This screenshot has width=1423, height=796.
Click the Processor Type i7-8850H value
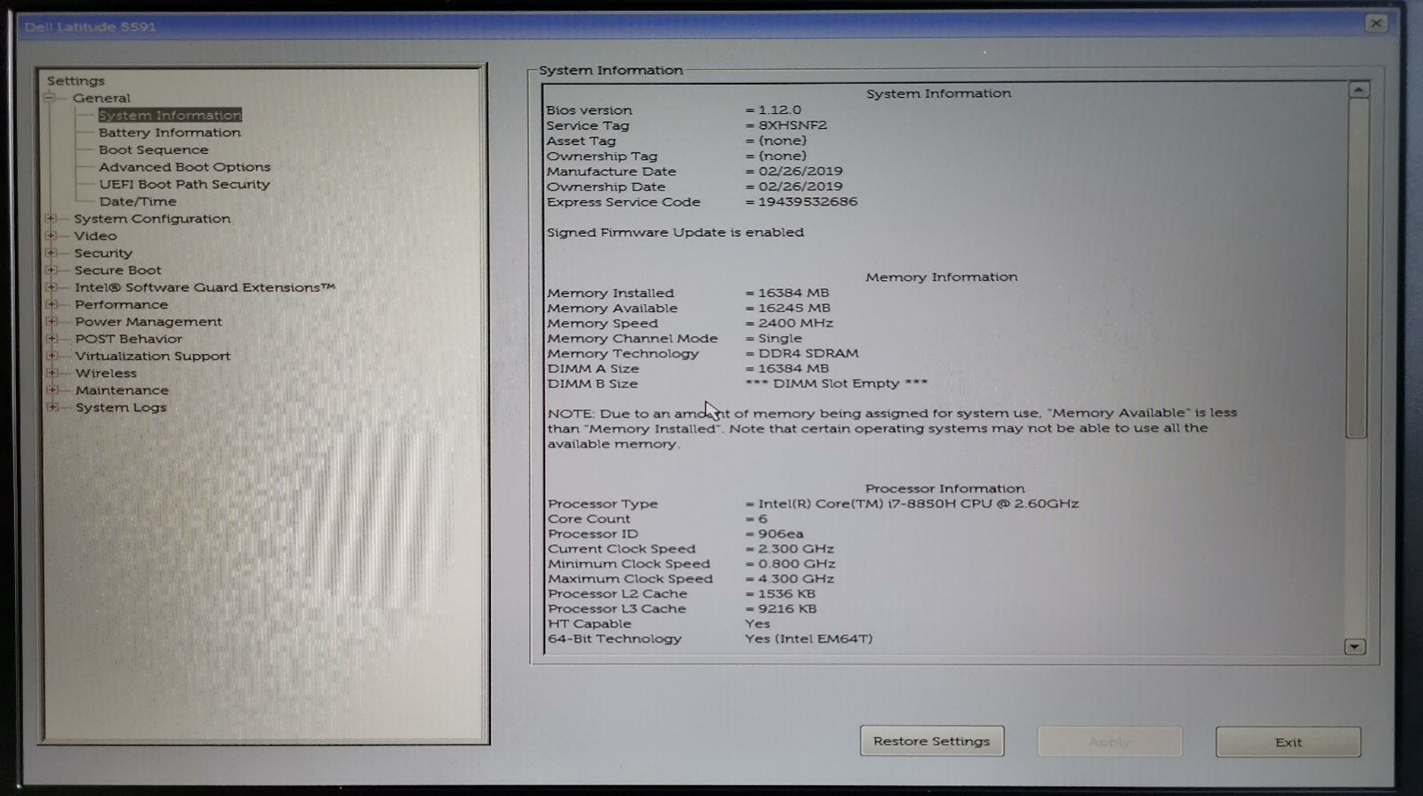coord(918,503)
